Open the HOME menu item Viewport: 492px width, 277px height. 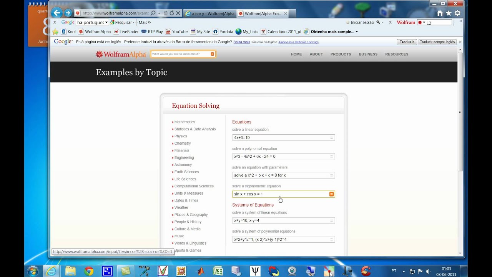pyautogui.click(x=296, y=54)
